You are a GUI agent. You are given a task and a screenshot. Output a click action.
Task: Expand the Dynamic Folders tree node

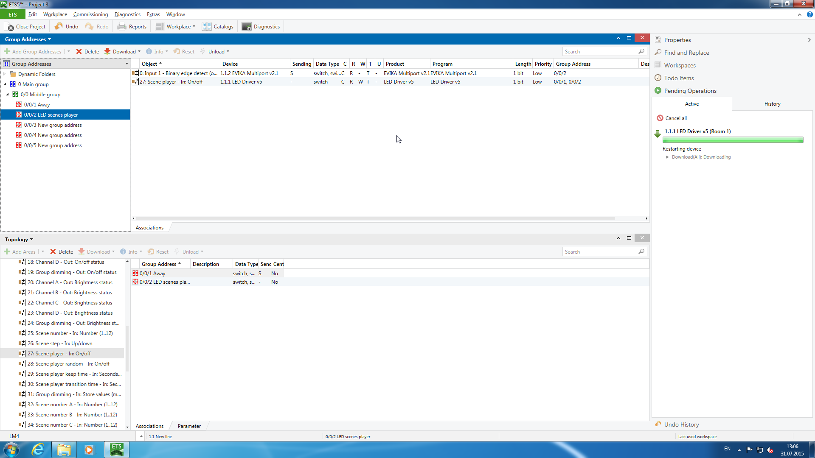[5, 74]
